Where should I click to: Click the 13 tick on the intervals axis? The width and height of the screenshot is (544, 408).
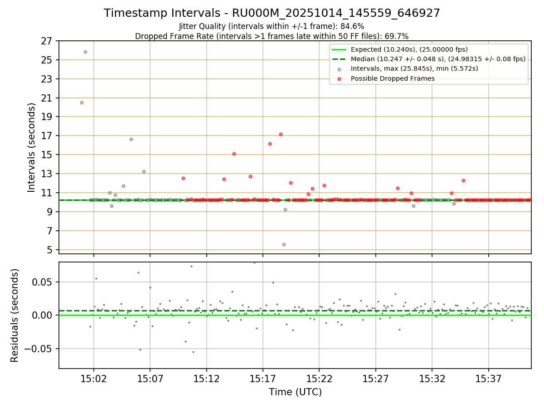click(47, 174)
